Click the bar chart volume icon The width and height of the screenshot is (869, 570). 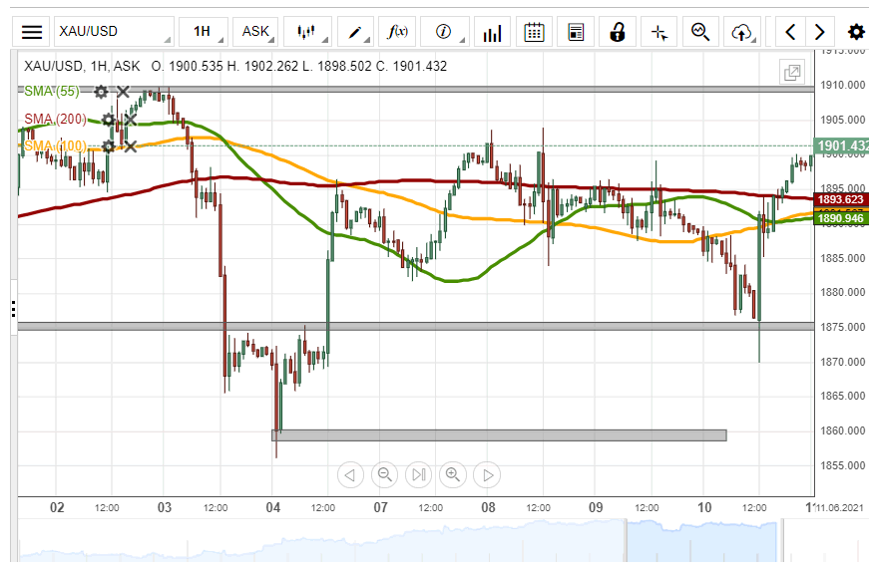tap(491, 32)
